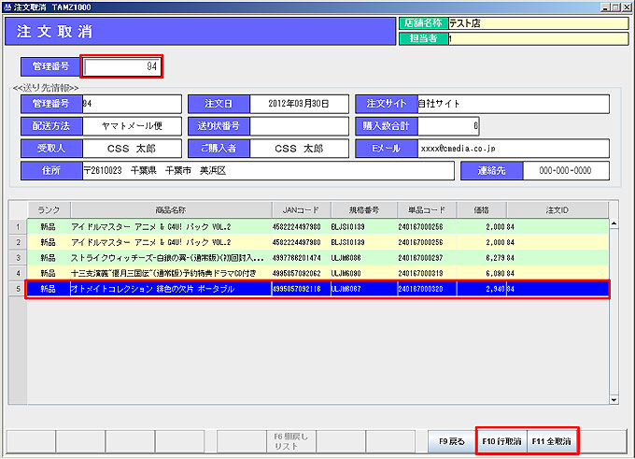
Task: Click the F10 行取消 button
Action: 501,440
